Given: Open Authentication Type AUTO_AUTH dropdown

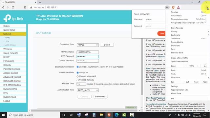Looking at the screenshot, I should 88,90.
